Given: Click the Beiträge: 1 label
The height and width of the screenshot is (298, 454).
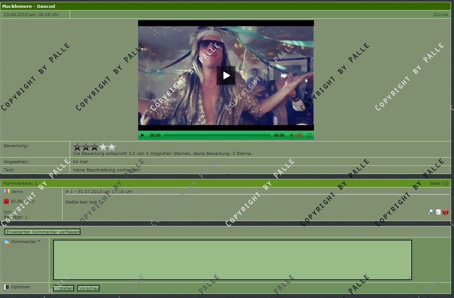Looking at the screenshot, I should 16,217.
